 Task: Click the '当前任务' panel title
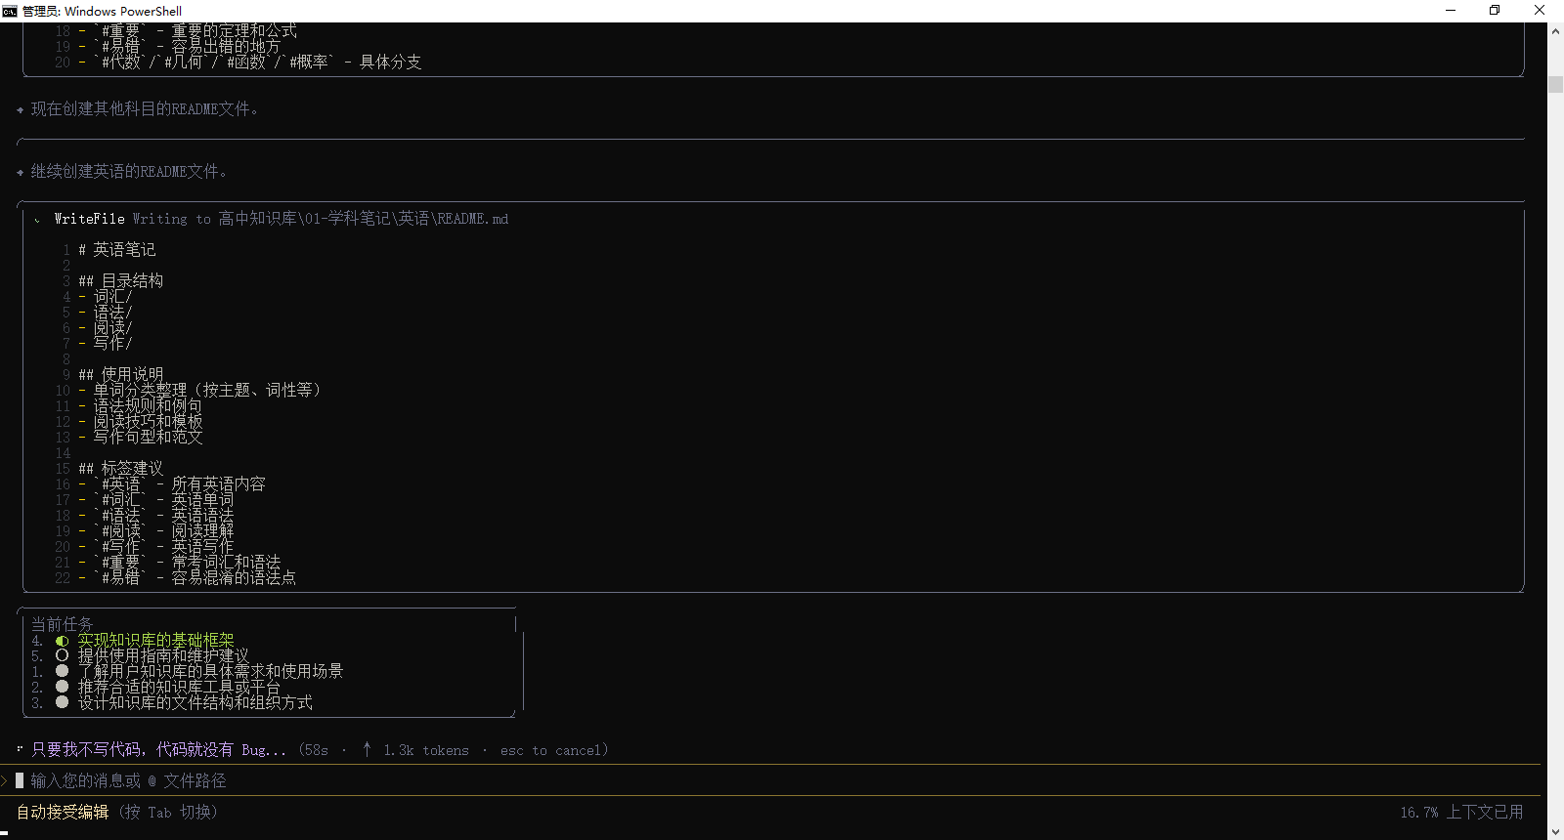pyautogui.click(x=62, y=624)
